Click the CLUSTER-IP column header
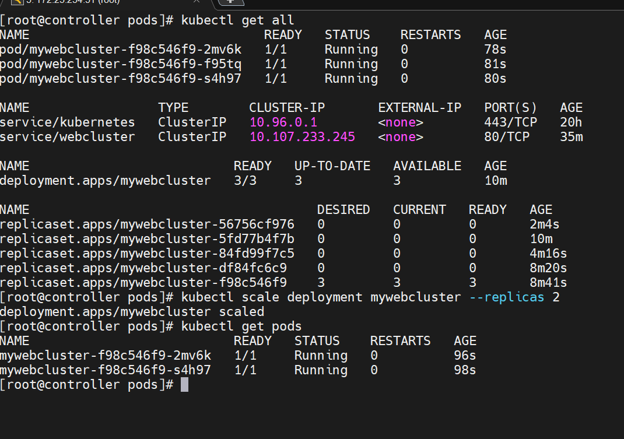 click(x=287, y=107)
